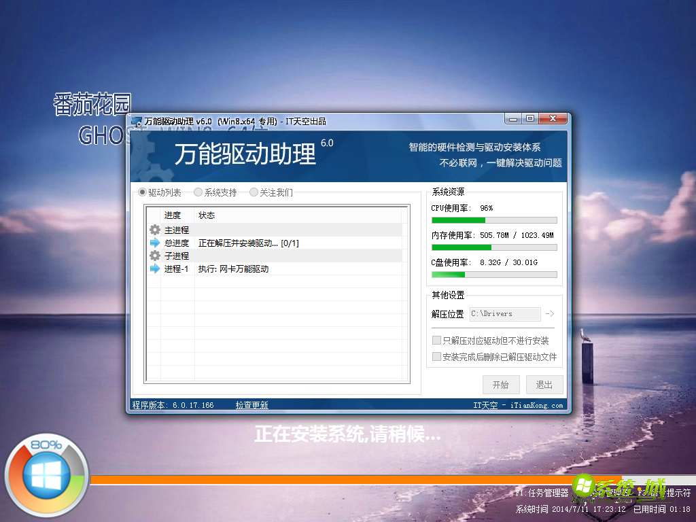Click the blue arrow icon beside 进程-1

pos(155,268)
